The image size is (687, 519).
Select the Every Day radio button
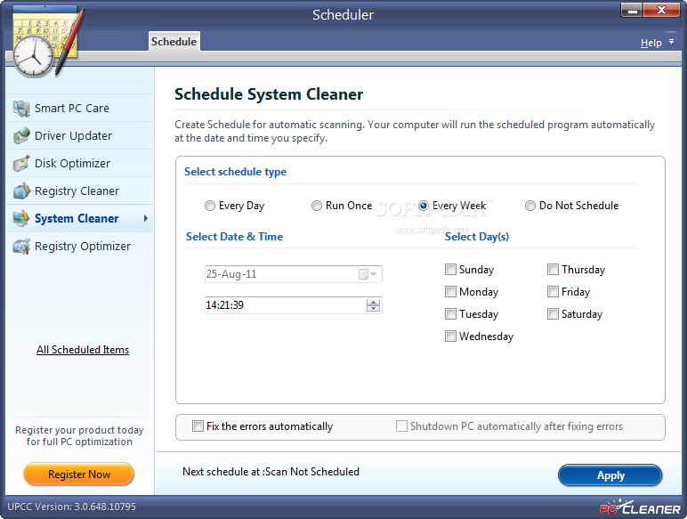pyautogui.click(x=210, y=206)
